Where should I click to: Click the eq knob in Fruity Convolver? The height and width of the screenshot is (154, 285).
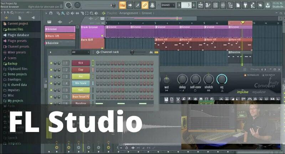coord(222,79)
